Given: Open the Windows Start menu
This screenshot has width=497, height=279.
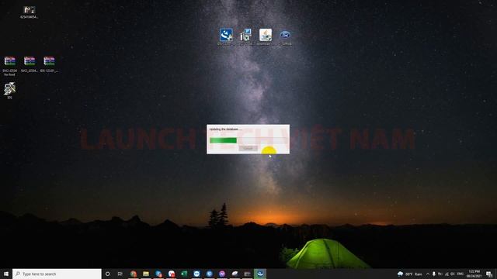Looking at the screenshot, I should tap(6, 274).
